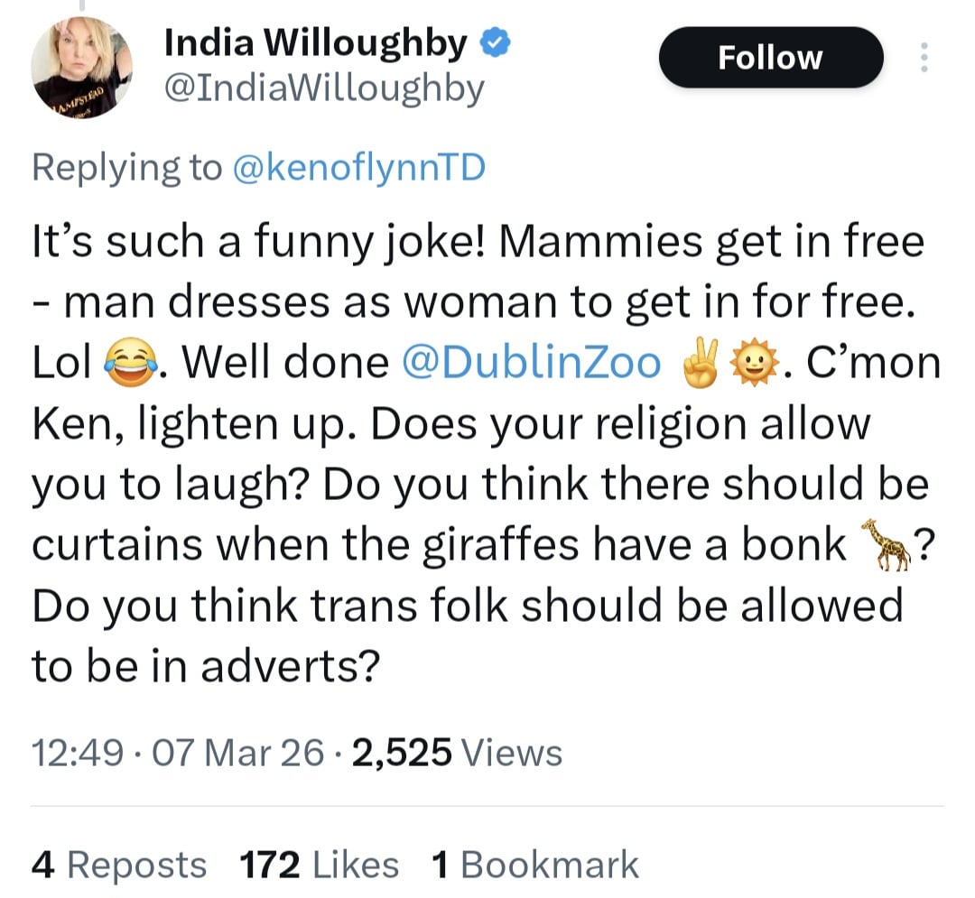Click the tweet body text

click(x=487, y=454)
